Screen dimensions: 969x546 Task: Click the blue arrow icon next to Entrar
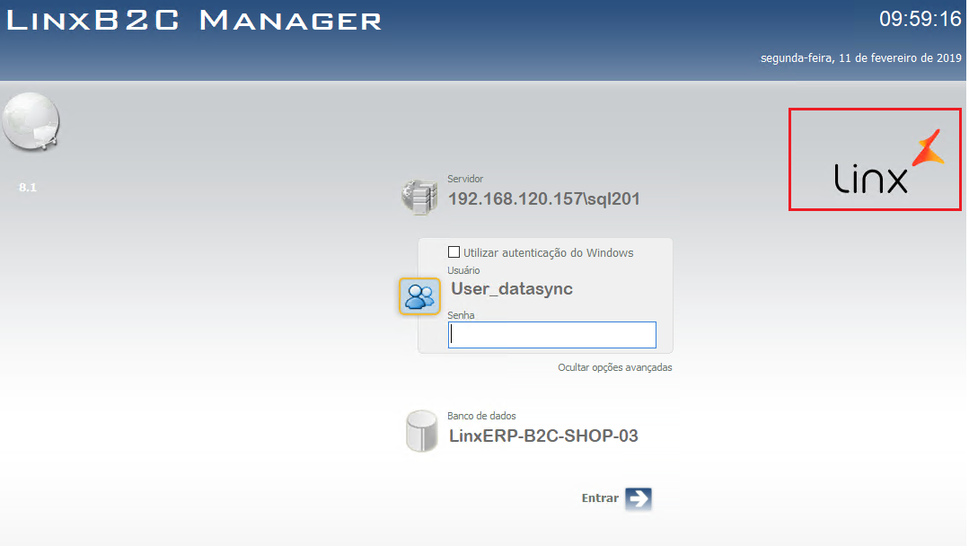pos(639,498)
